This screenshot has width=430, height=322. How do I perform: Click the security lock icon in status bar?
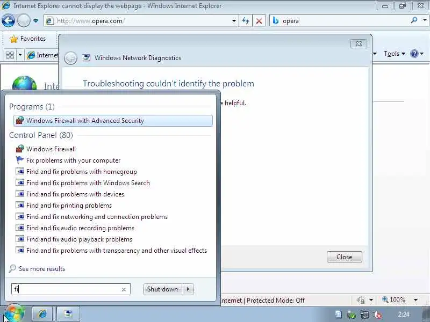(x=361, y=300)
